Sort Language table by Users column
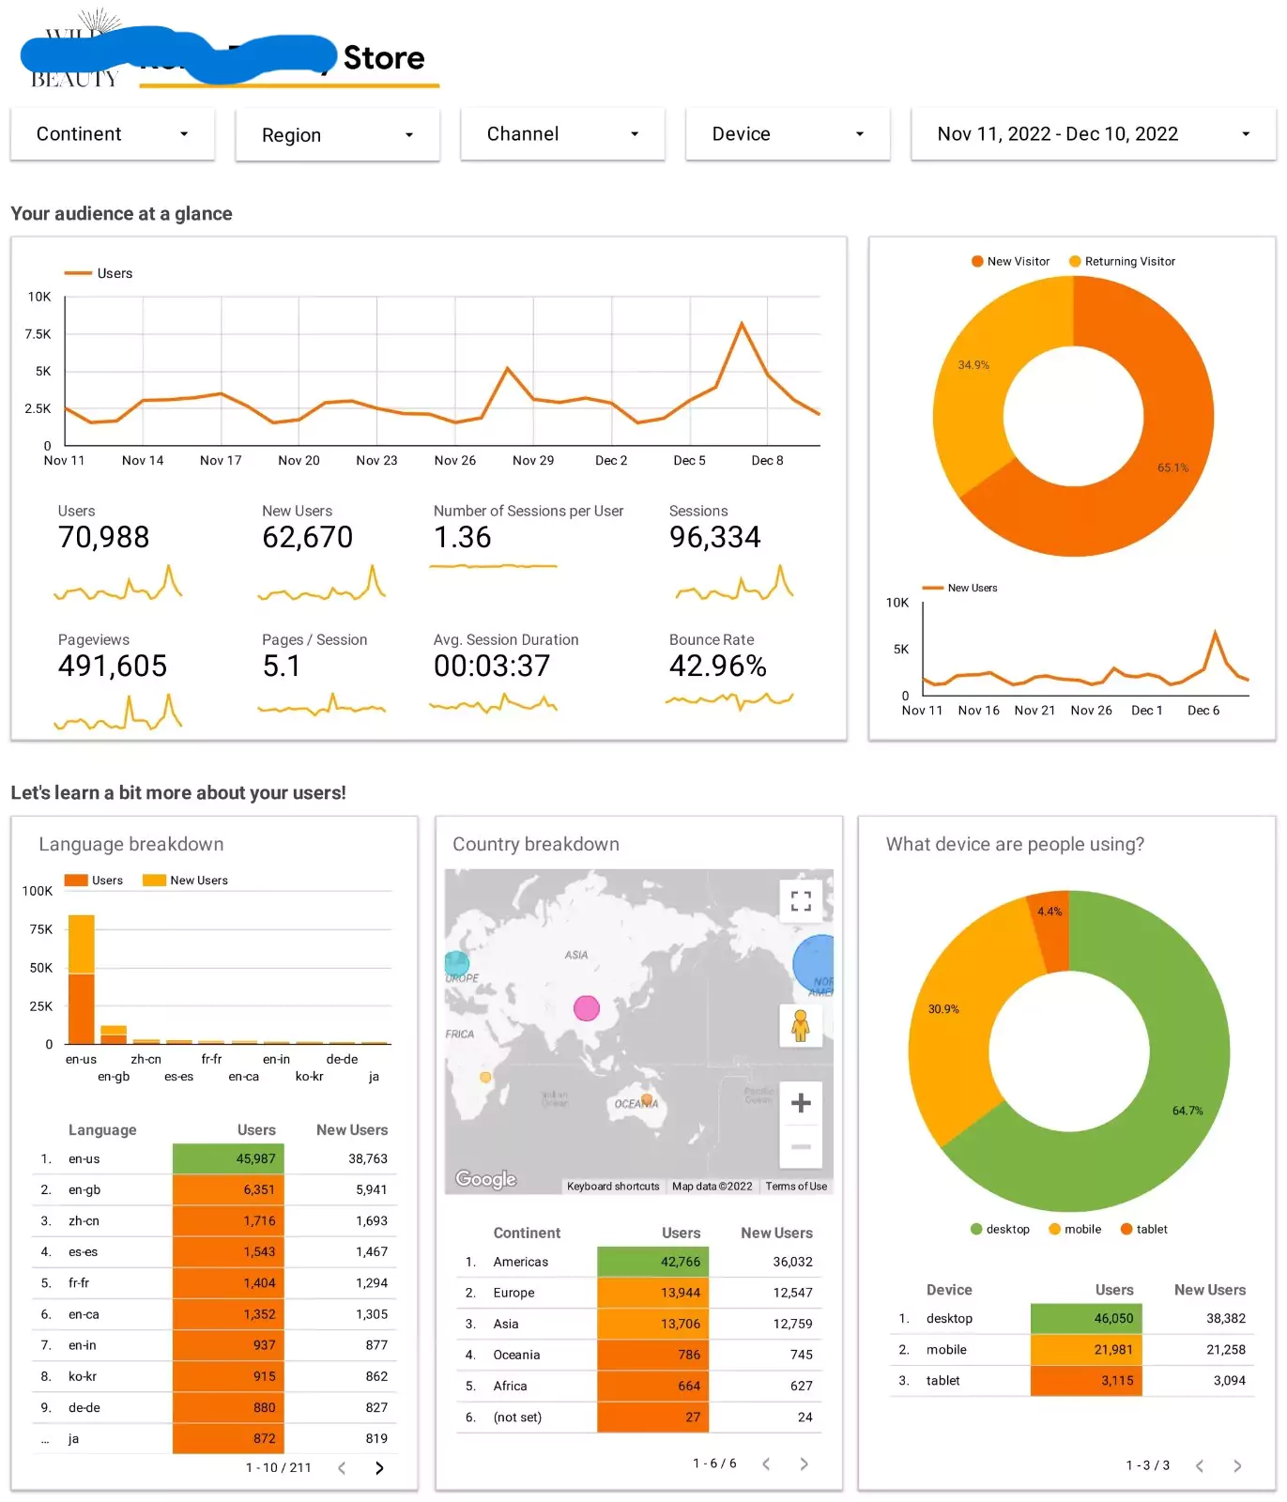 tap(256, 1130)
